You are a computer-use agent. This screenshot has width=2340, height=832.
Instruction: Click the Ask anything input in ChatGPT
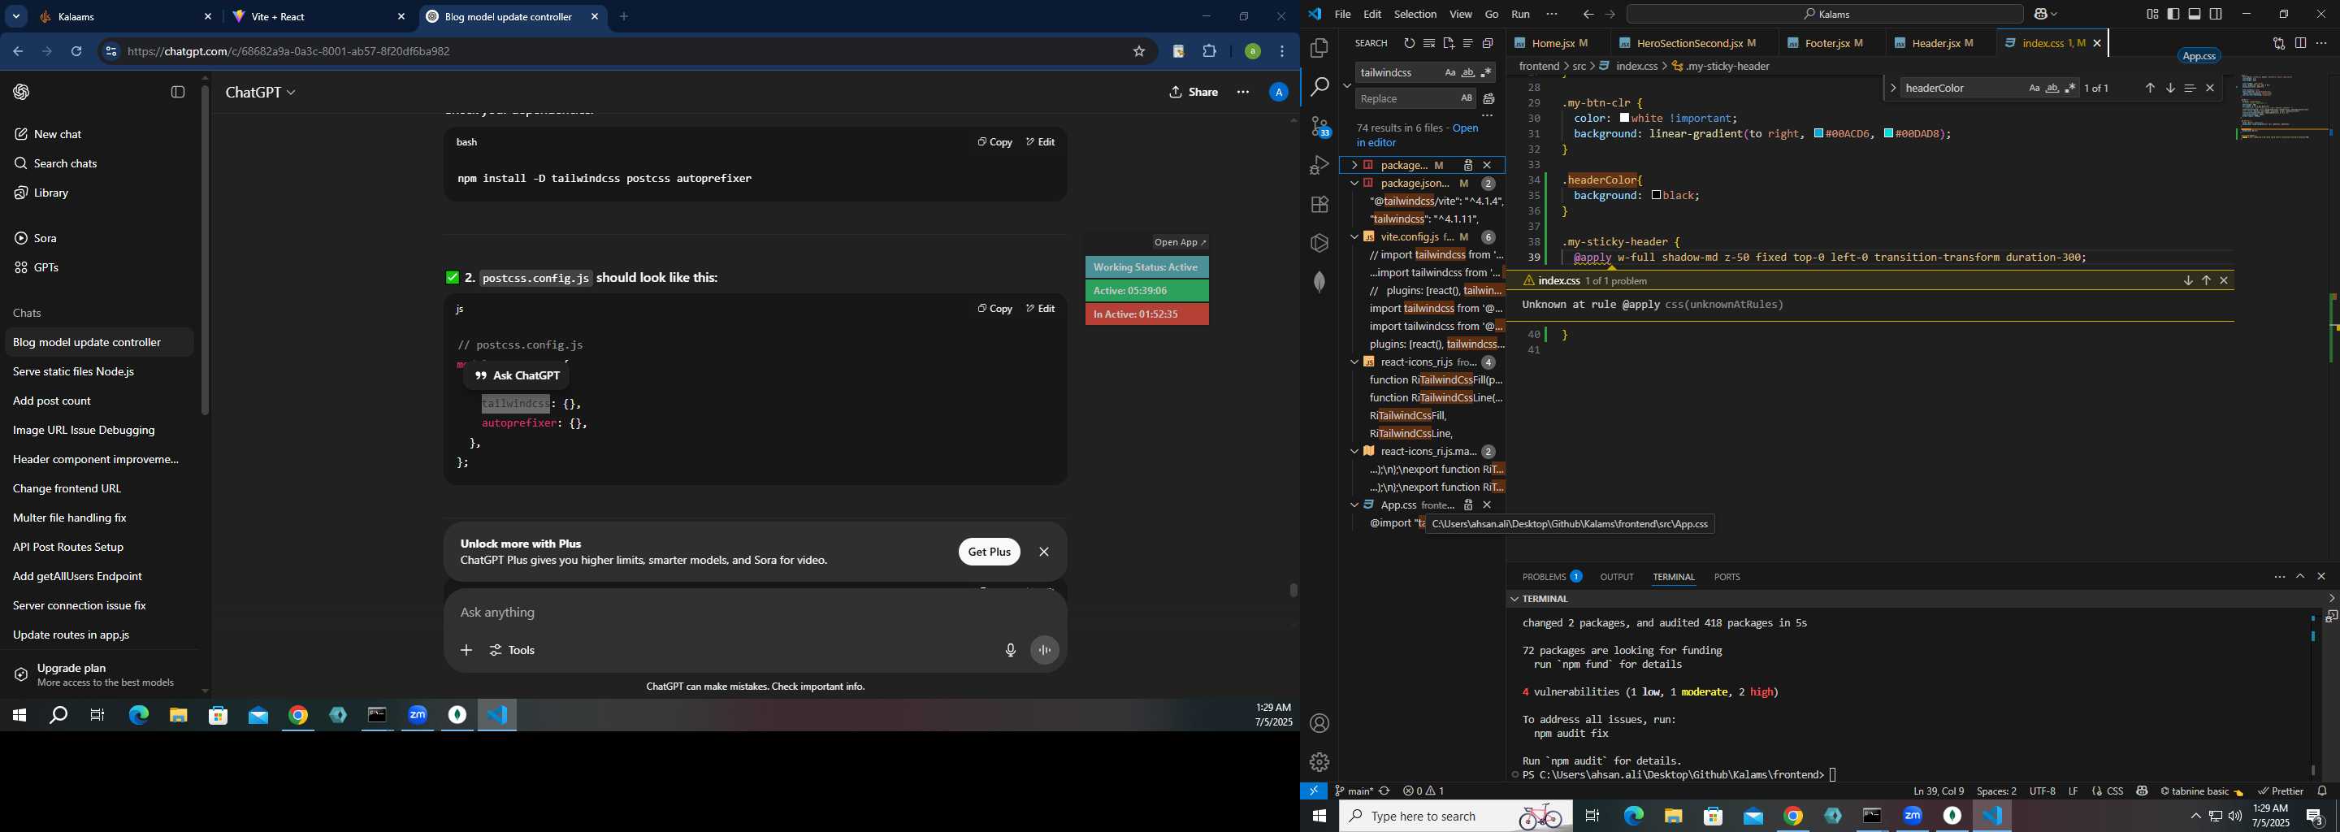click(754, 613)
